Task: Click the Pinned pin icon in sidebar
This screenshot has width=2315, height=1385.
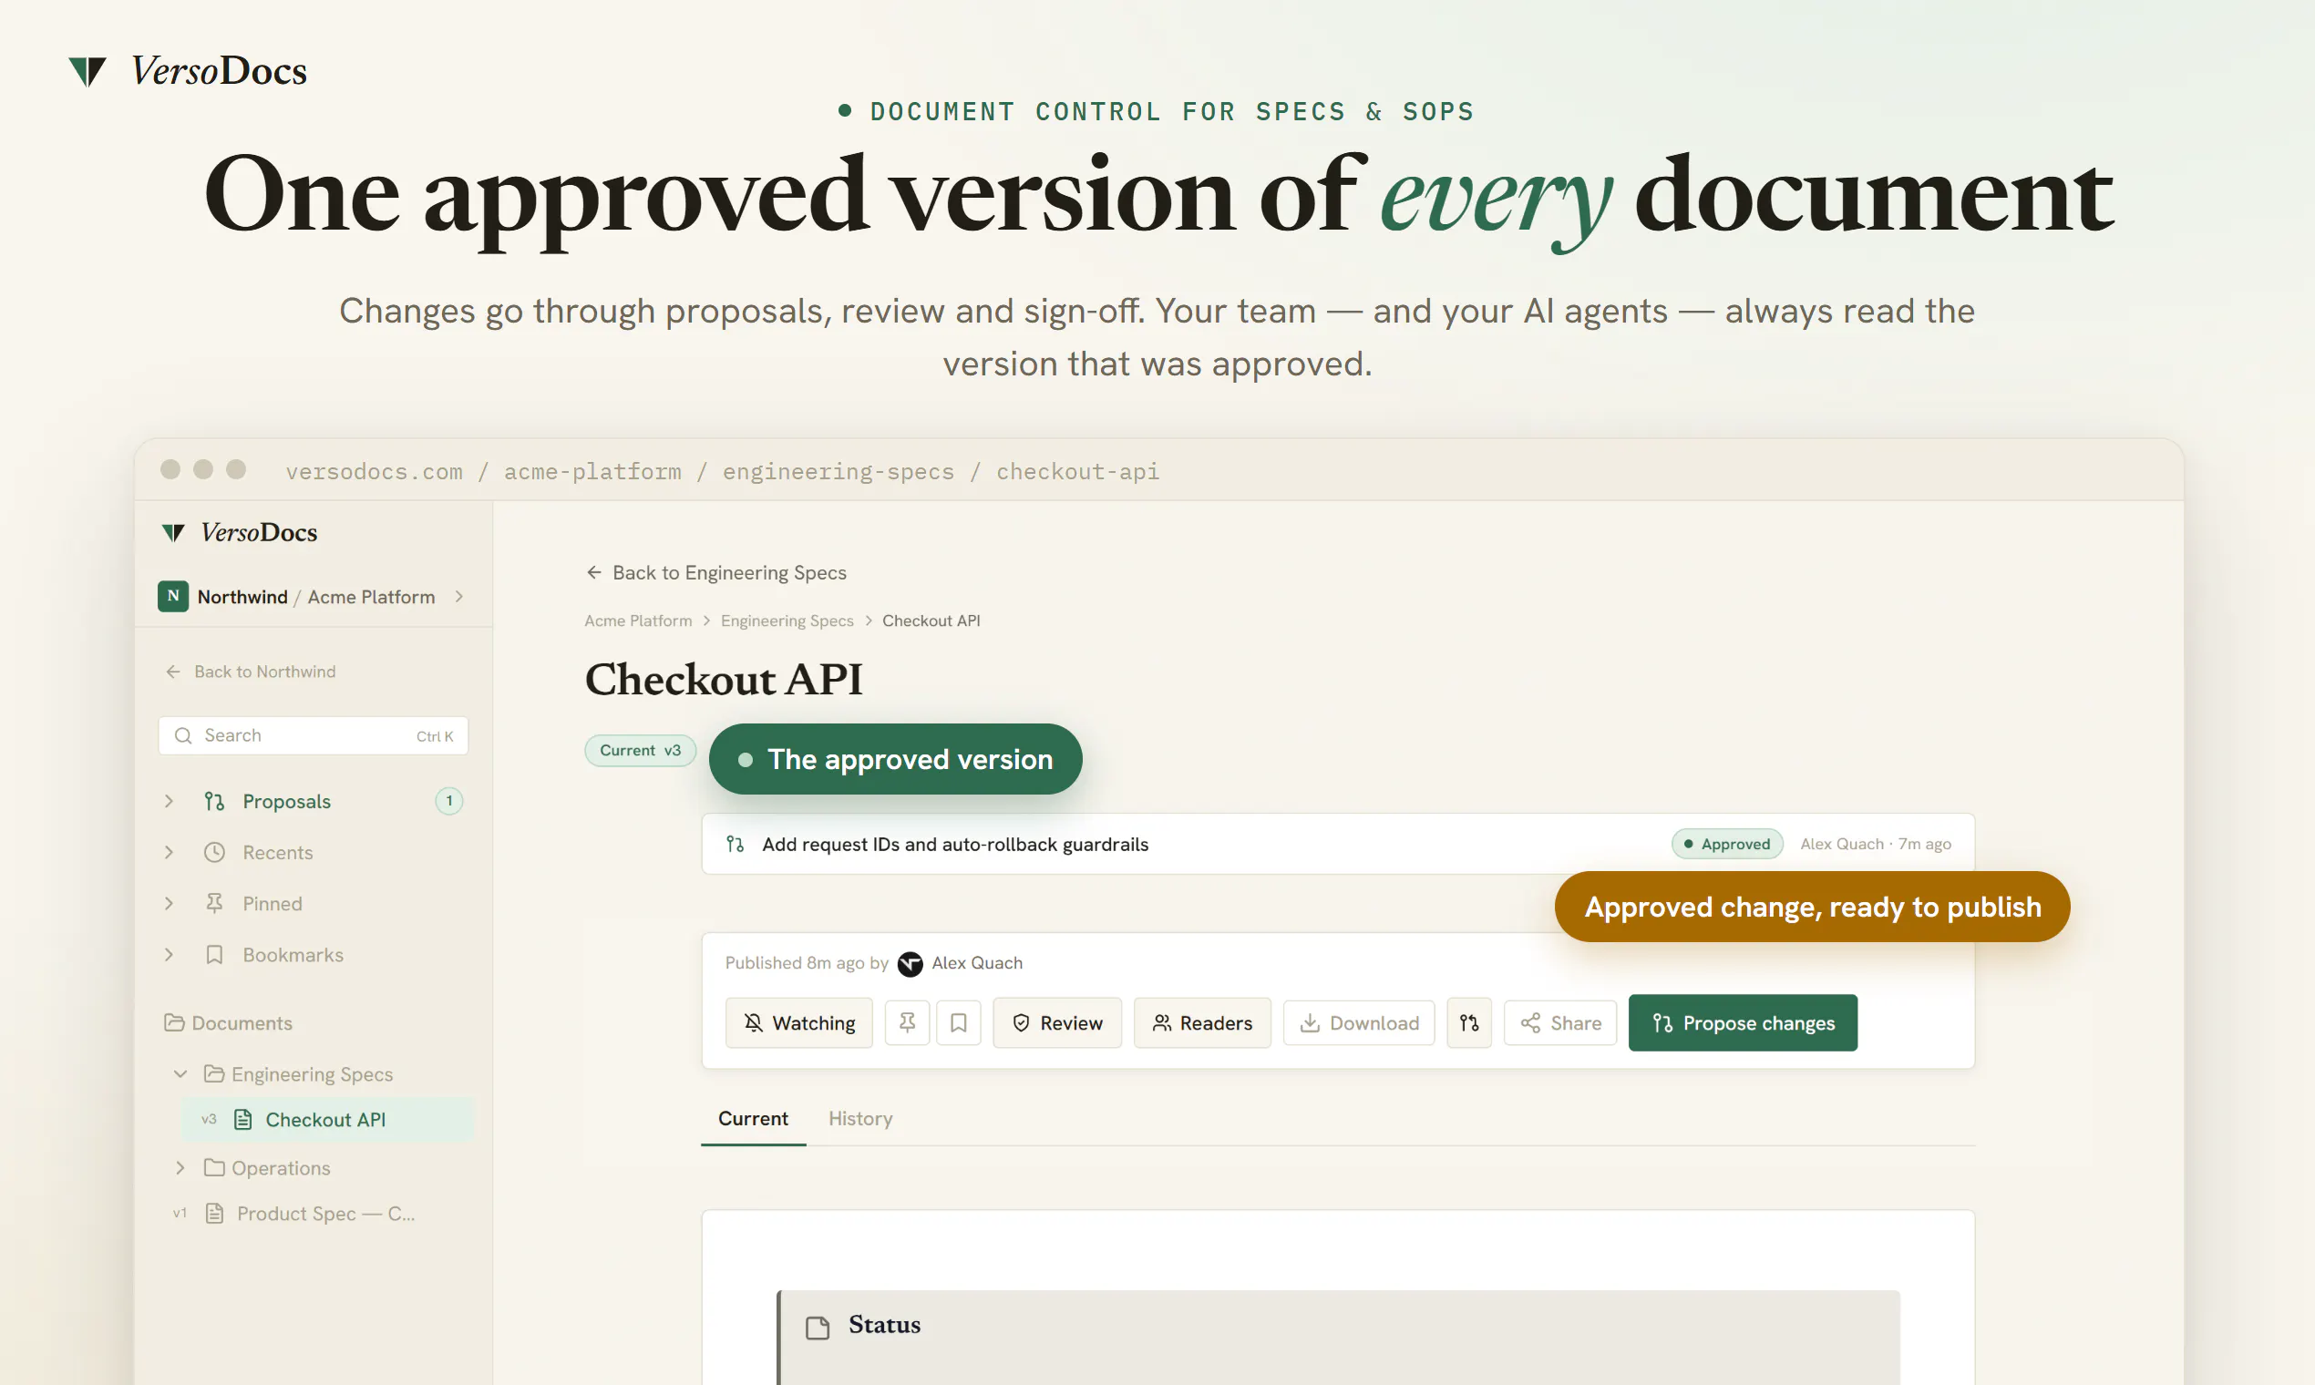Action: (x=214, y=903)
